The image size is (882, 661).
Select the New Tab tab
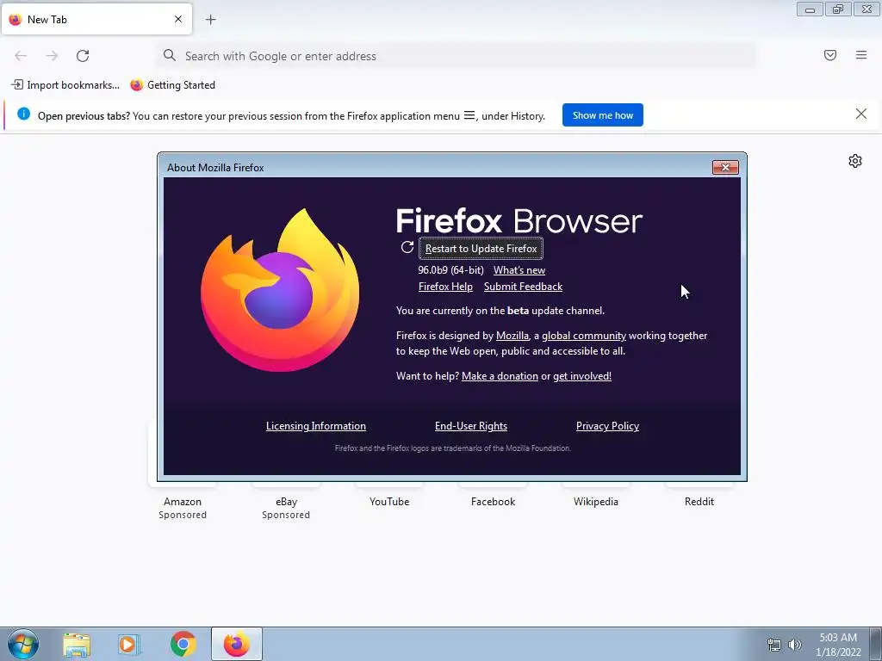[x=96, y=19]
